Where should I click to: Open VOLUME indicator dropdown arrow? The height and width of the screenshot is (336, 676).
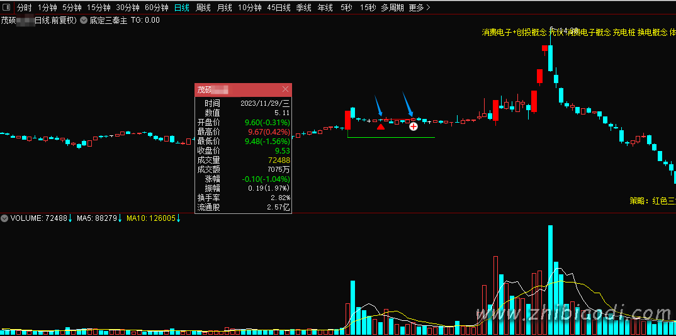tap(4, 218)
